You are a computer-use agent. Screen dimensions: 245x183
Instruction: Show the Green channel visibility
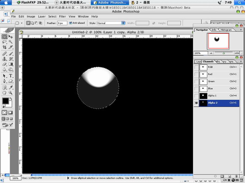click(x=196, y=82)
